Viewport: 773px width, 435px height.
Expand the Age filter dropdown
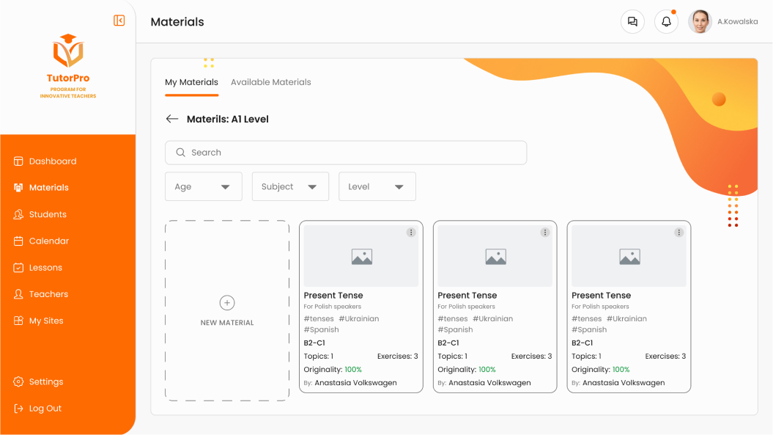(x=204, y=186)
